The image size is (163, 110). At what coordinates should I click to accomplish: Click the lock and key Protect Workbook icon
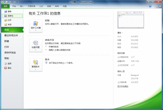pyautogui.click(x=35, y=23)
